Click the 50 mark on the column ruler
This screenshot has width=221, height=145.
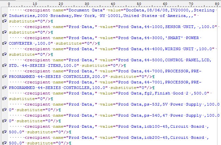(139, 4)
